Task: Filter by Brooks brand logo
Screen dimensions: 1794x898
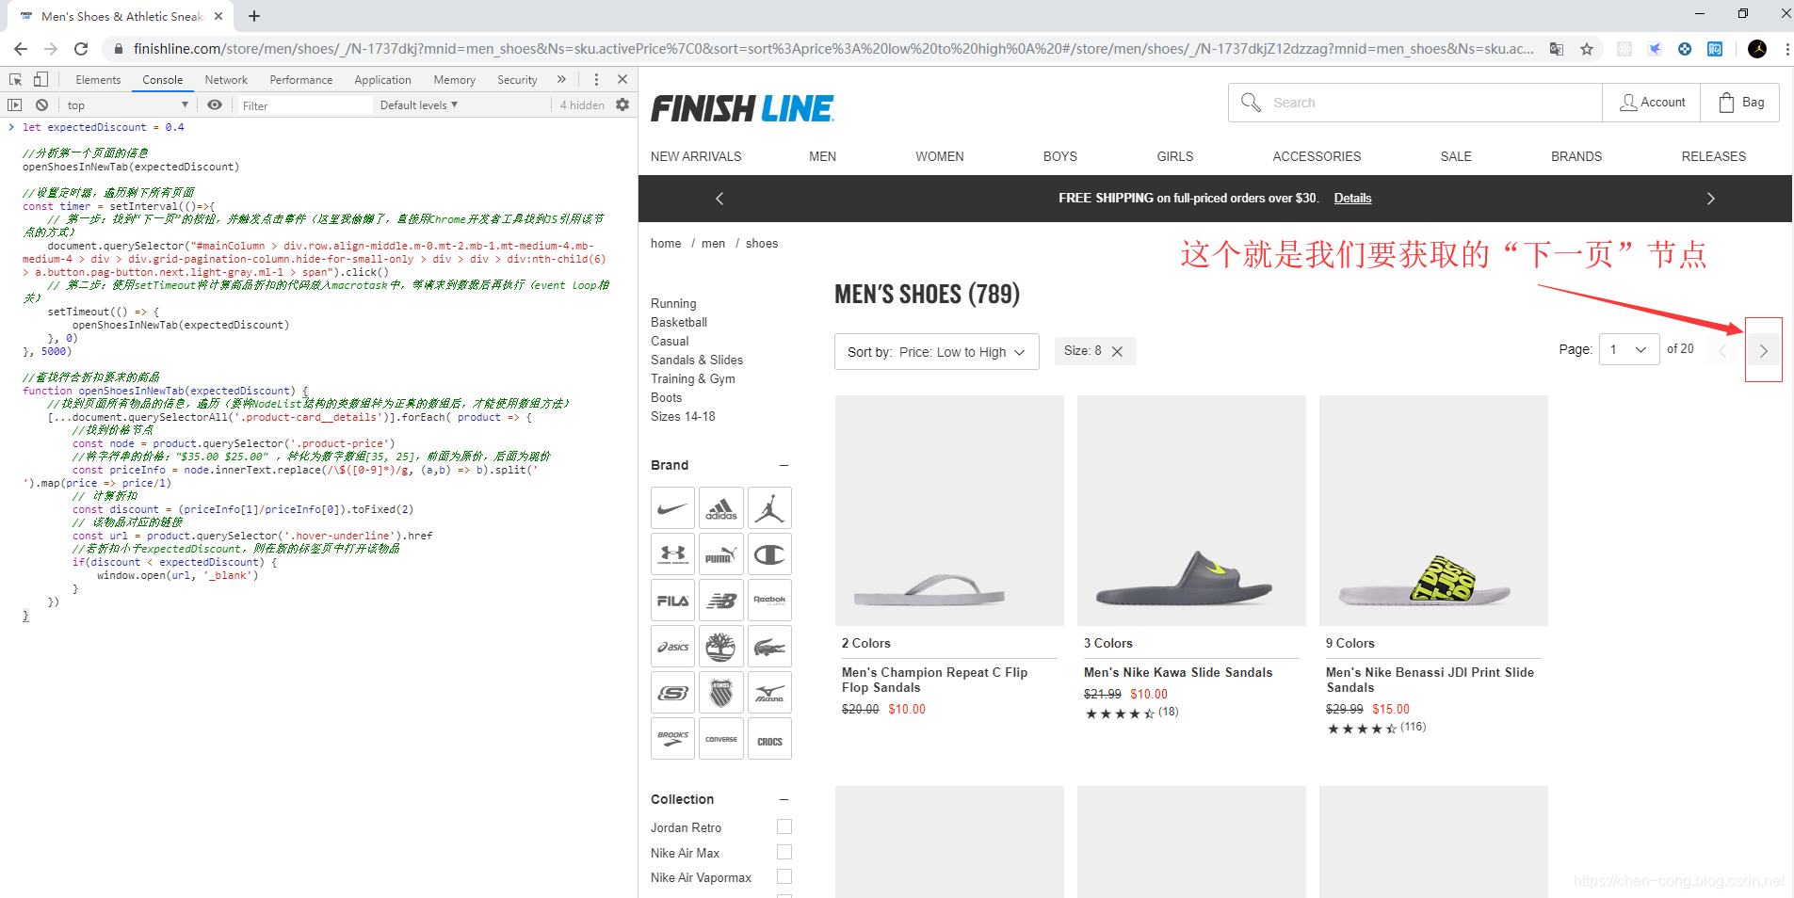Action: [672, 739]
